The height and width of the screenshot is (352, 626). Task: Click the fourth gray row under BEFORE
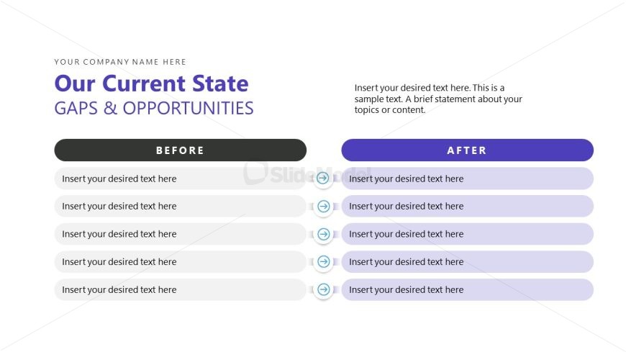(180, 262)
